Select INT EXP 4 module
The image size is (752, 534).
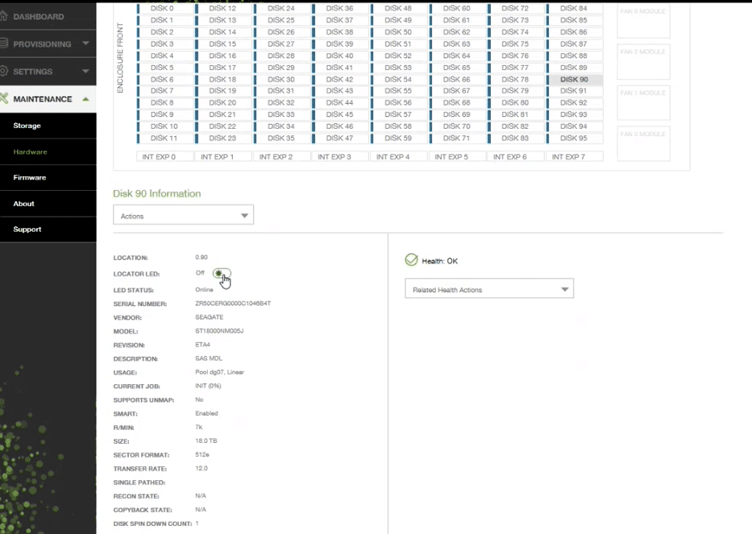[x=399, y=157]
